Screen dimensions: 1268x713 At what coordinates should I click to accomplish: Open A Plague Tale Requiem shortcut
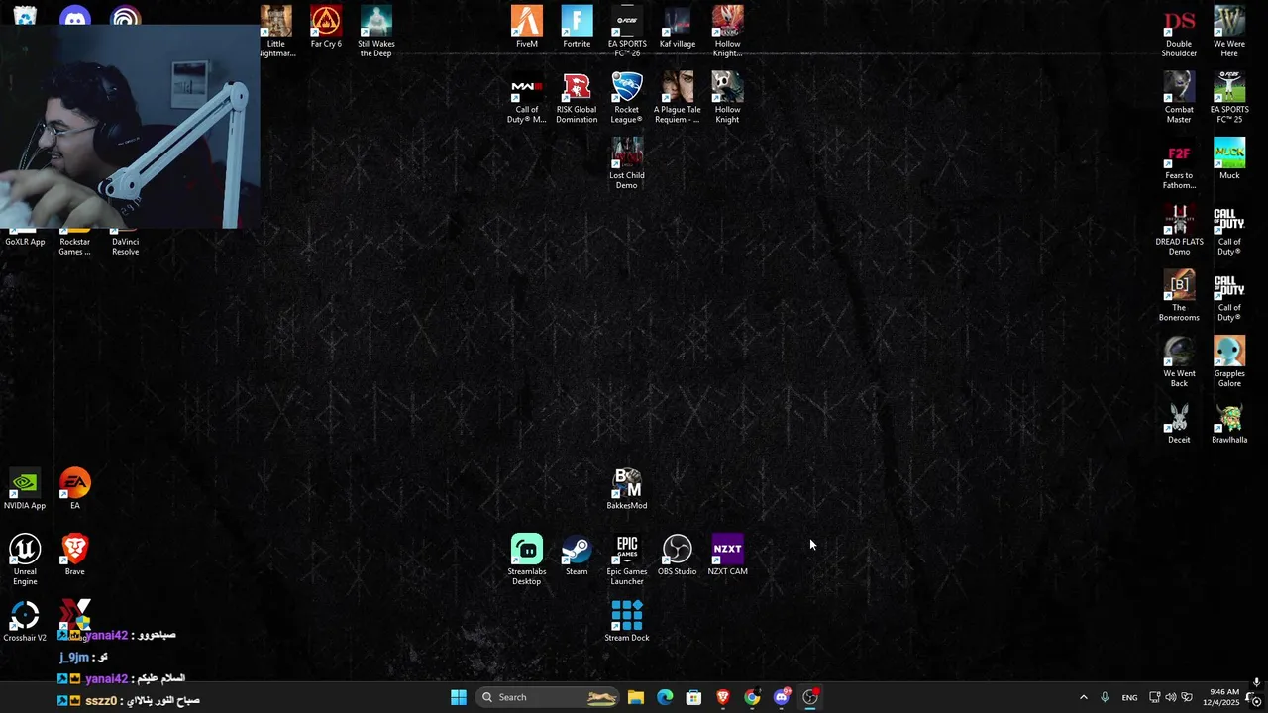[x=677, y=98]
